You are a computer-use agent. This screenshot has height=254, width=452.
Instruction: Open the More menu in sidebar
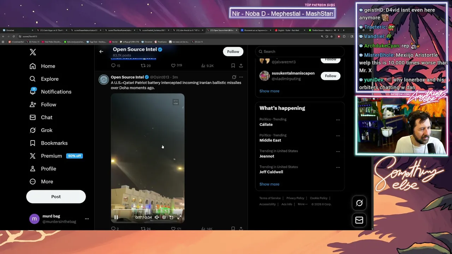click(41, 182)
